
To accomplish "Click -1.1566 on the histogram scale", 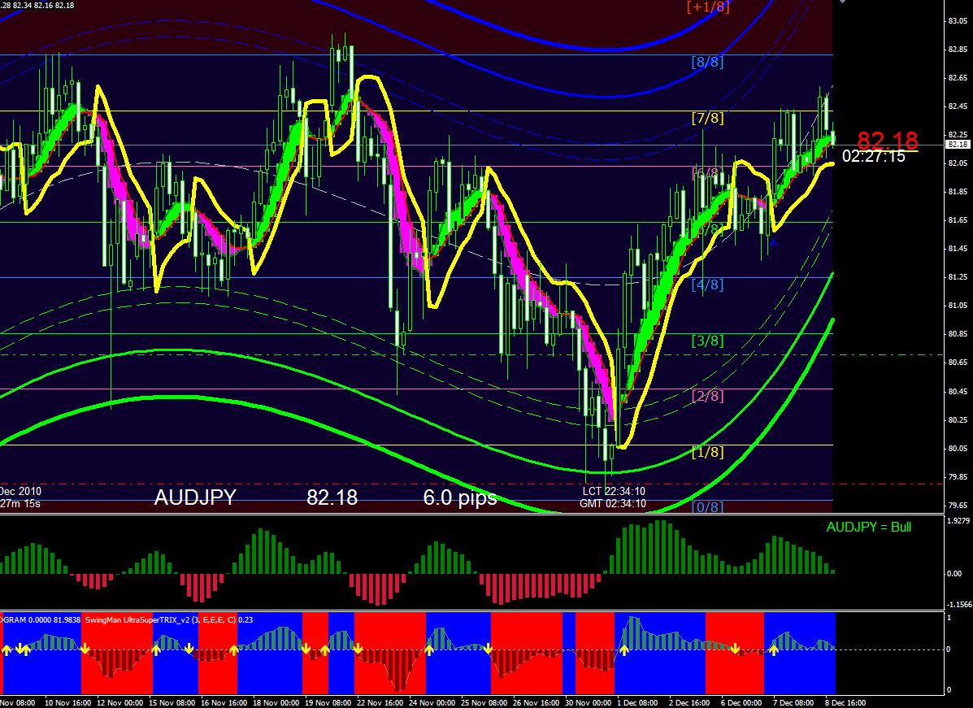I will coord(958,605).
